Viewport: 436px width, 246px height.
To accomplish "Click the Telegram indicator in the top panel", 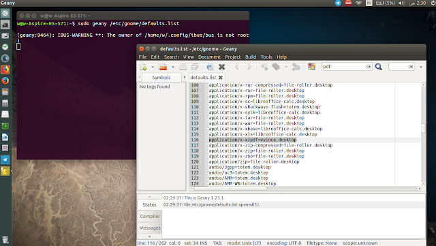I will tap(338, 3).
